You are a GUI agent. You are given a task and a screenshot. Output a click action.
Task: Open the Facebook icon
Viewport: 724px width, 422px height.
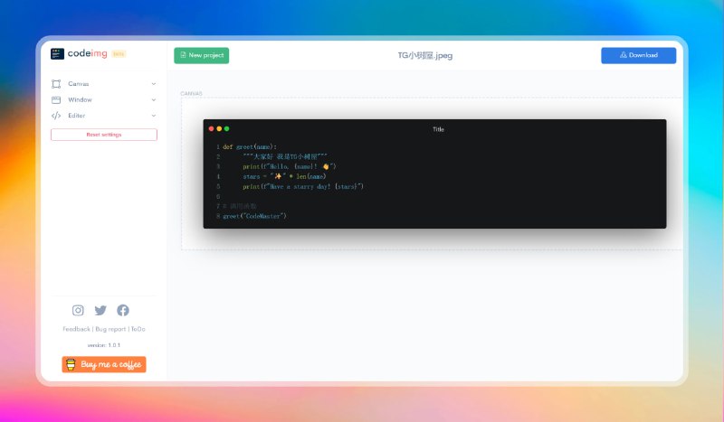point(123,310)
